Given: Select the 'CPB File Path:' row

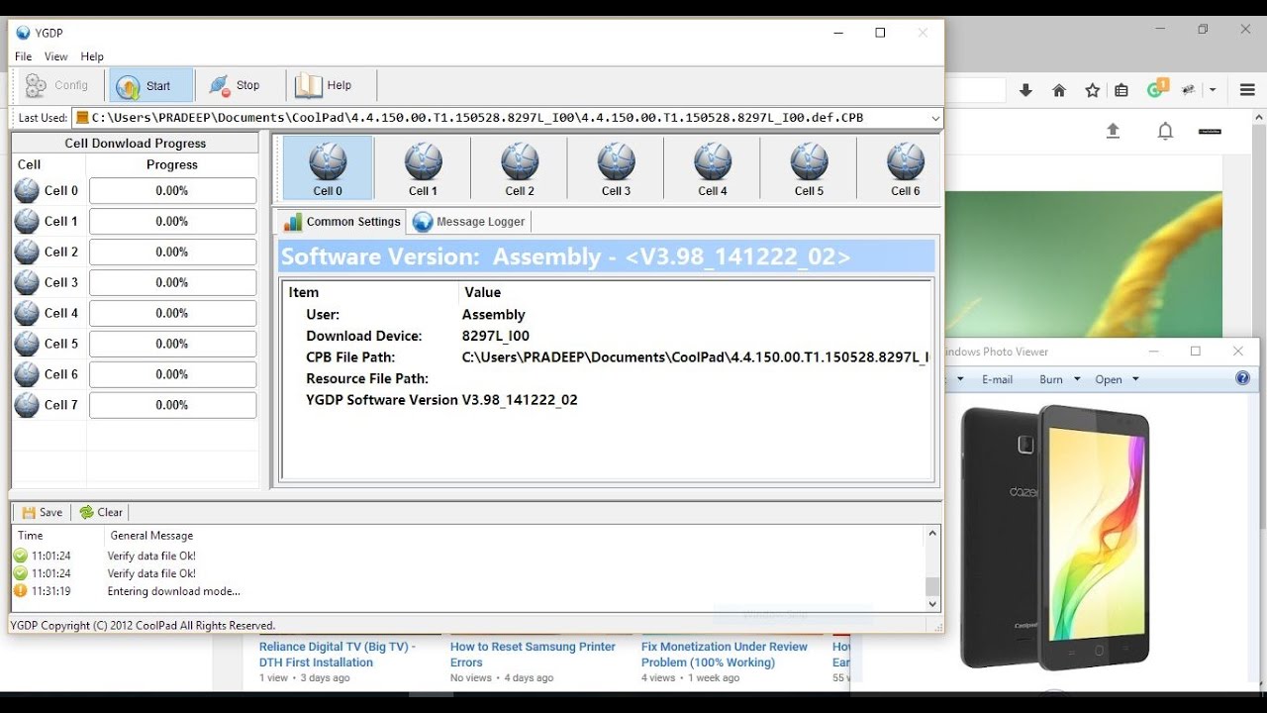Looking at the screenshot, I should click(x=607, y=357).
